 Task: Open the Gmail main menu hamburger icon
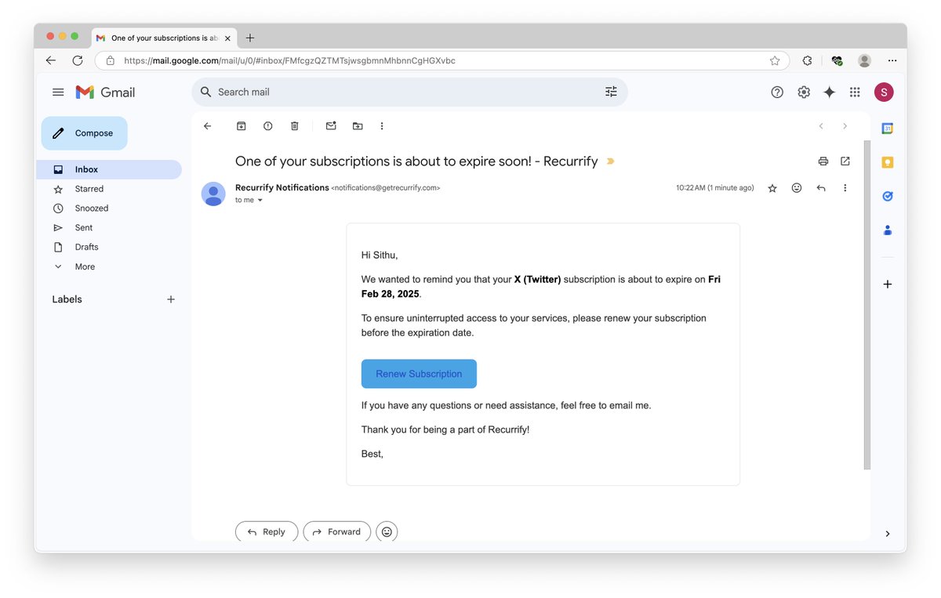click(x=58, y=92)
